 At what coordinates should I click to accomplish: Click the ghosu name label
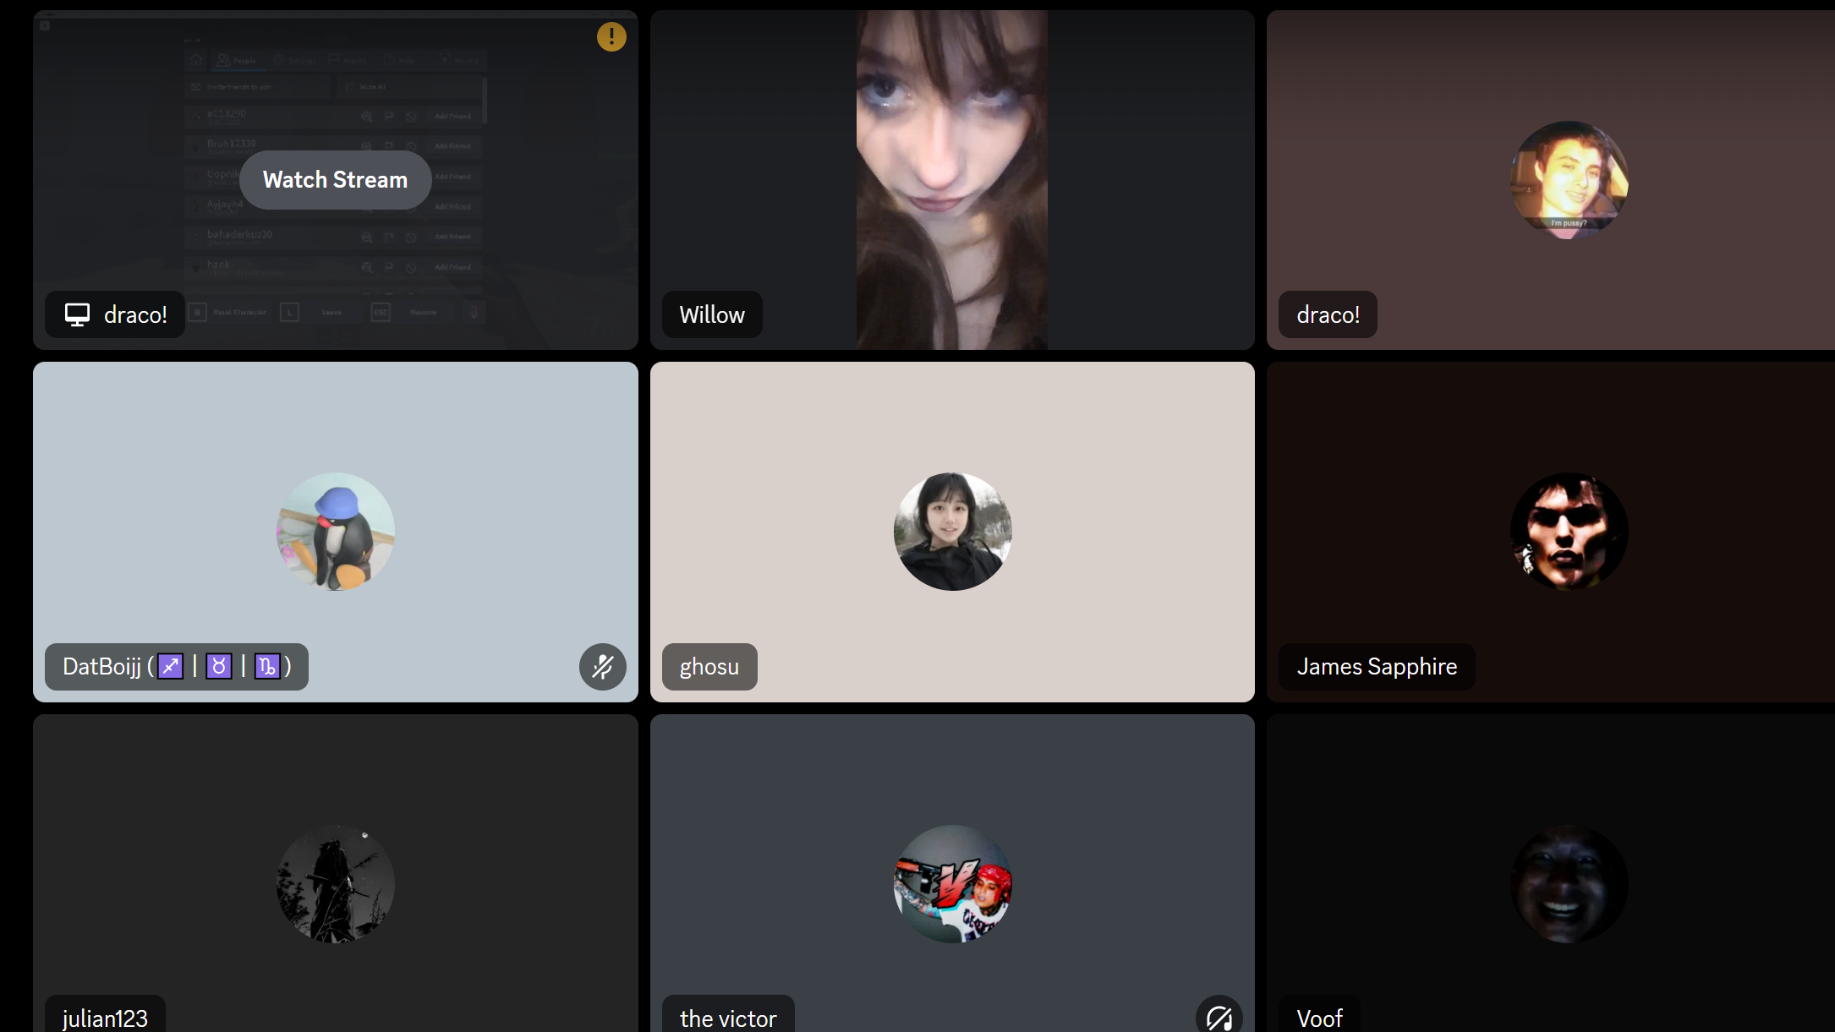pos(709,667)
